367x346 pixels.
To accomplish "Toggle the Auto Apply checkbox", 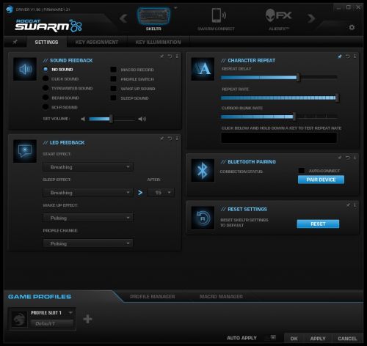I will point(273,337).
